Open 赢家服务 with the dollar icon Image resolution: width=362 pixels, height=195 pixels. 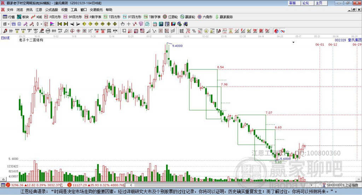(224, 17)
